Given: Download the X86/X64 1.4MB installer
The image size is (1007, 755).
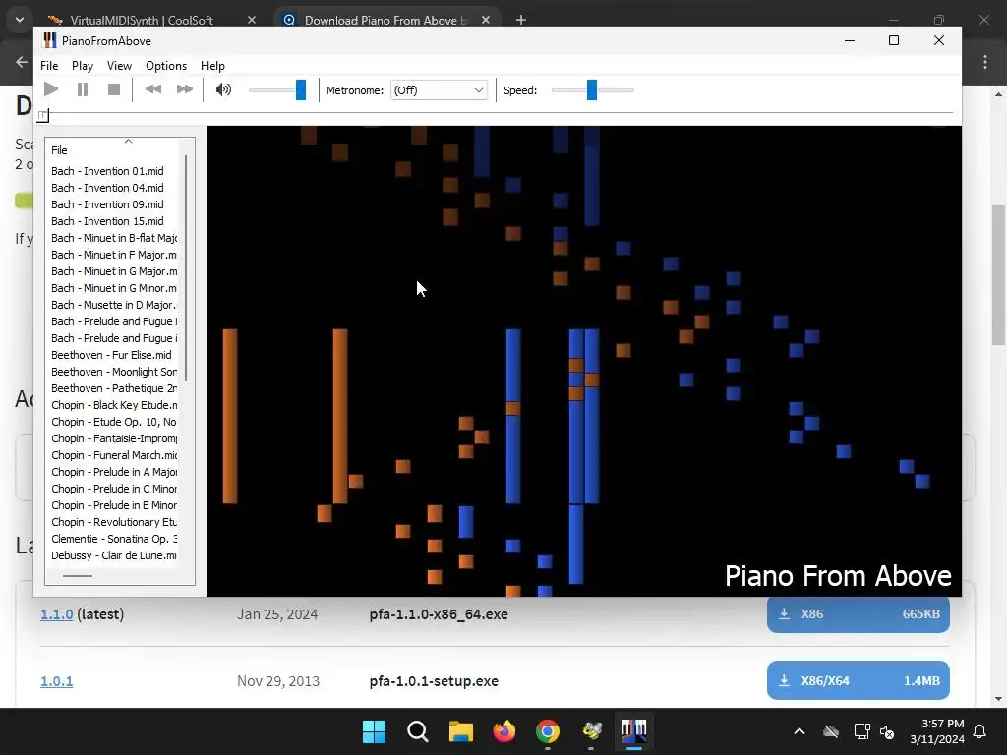Looking at the screenshot, I should click(x=858, y=680).
